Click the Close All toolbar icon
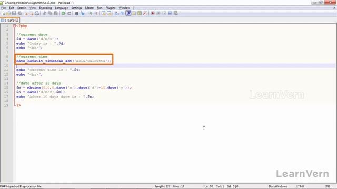337x189 pixels. (x=32, y=13)
